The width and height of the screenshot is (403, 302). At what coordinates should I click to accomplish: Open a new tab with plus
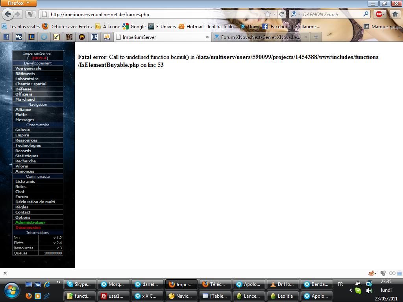click(316, 37)
